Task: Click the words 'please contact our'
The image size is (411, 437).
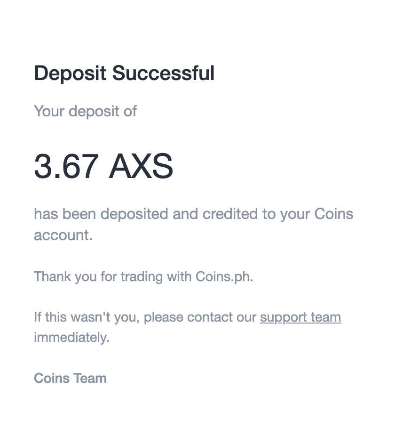Action: tap(200, 318)
